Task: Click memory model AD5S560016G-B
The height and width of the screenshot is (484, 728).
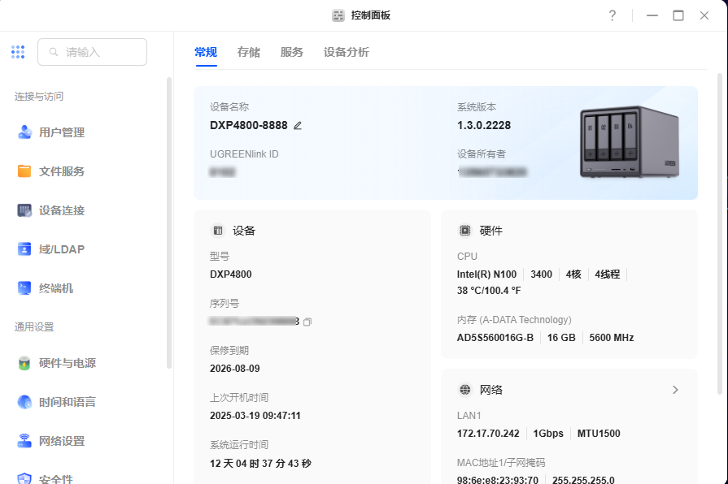Action: pos(495,338)
